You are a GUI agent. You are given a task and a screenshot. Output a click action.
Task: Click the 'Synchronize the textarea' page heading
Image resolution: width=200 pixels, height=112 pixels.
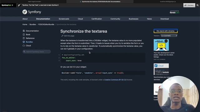84,31
